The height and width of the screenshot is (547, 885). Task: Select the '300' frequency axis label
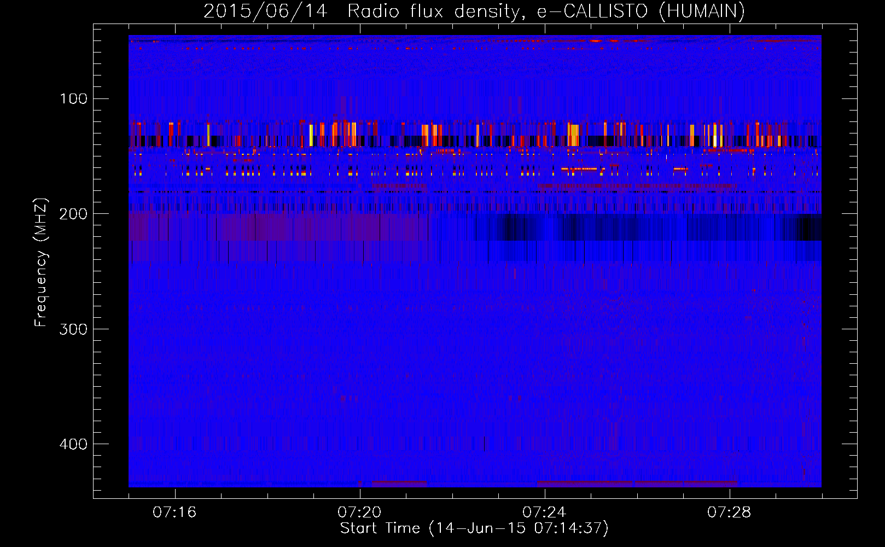tap(74, 329)
